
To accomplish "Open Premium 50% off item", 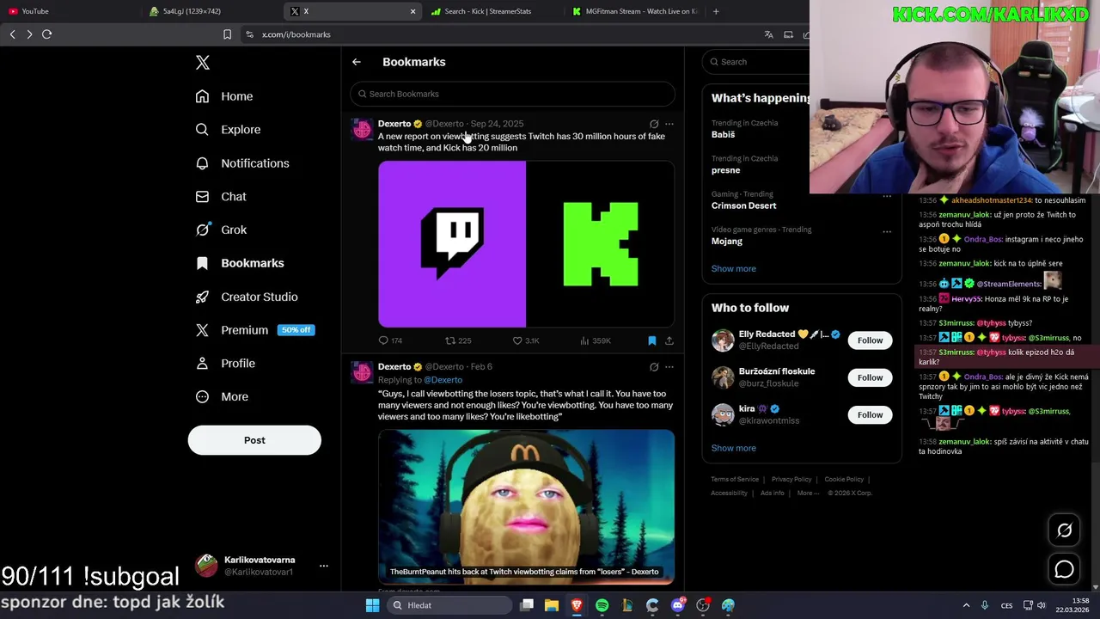I will 254,330.
